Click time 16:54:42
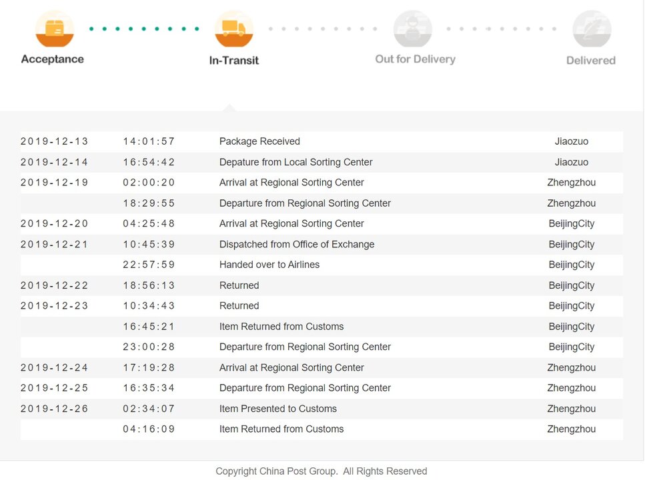This screenshot has width=645, height=480. coord(149,162)
